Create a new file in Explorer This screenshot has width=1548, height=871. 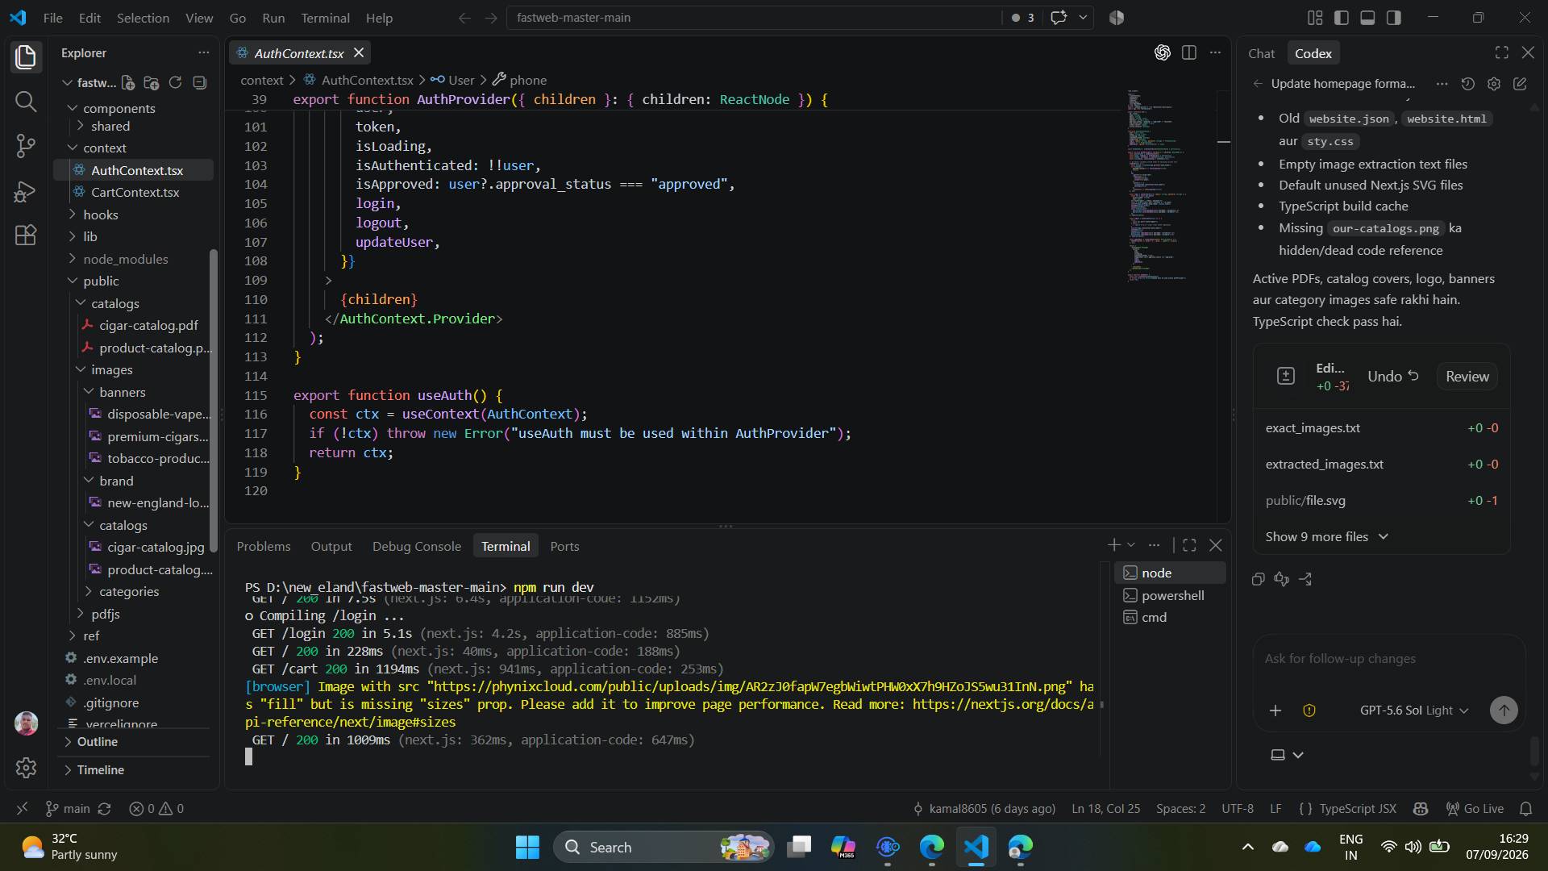[x=128, y=82]
